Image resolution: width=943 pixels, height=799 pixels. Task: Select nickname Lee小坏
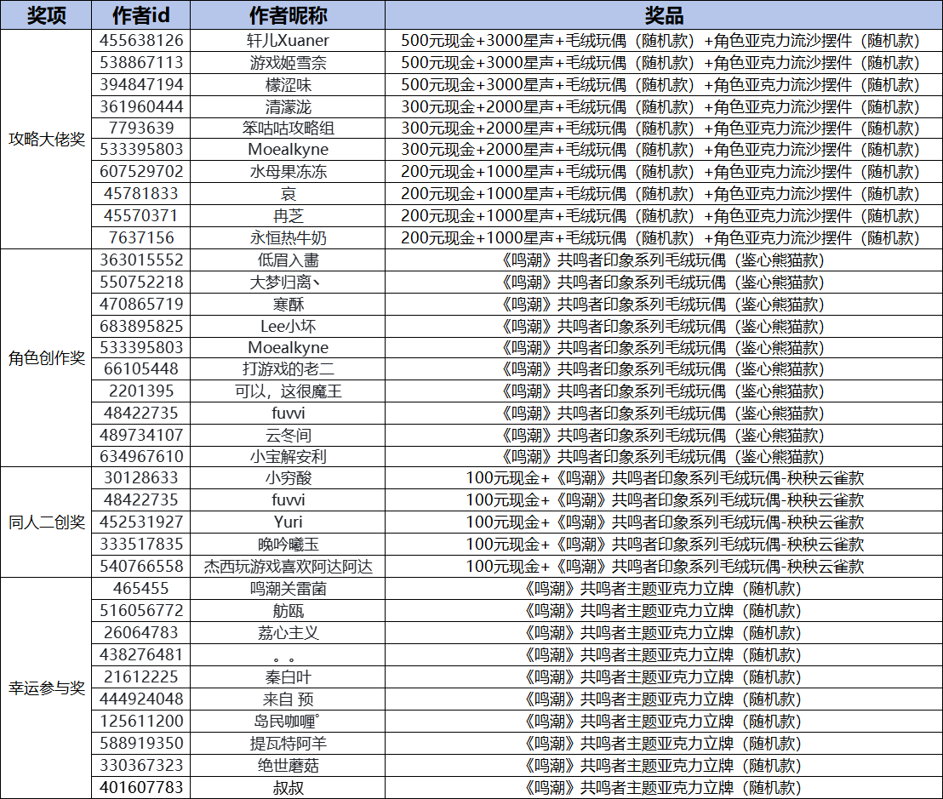coord(288,327)
